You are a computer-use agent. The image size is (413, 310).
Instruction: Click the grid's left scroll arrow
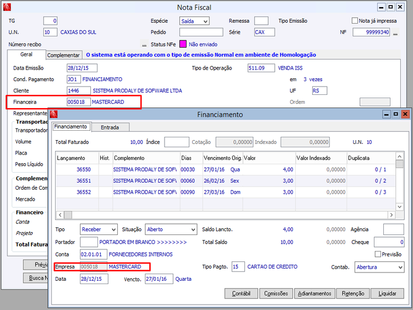pos(60,215)
